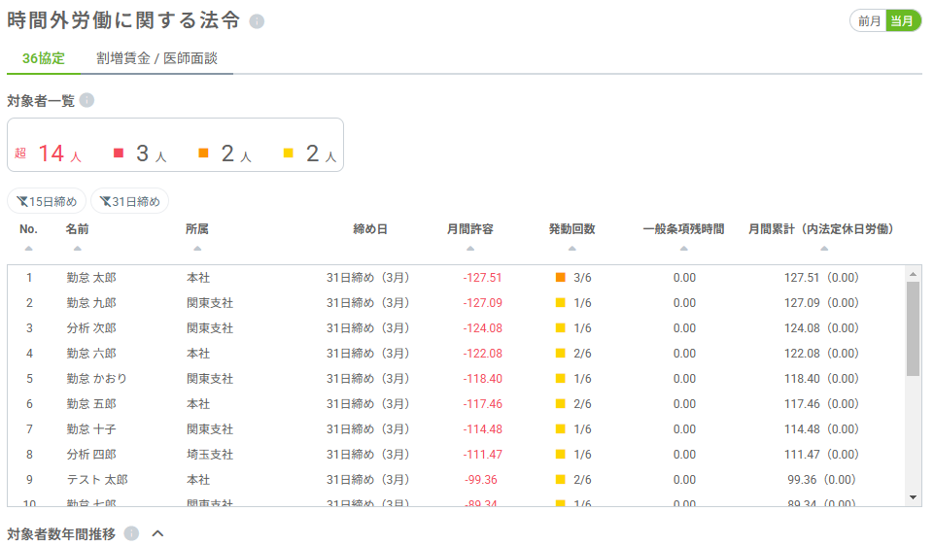The image size is (934, 546).
Task: Click info icon beside 対象者数年間推移
Action: tap(131, 533)
